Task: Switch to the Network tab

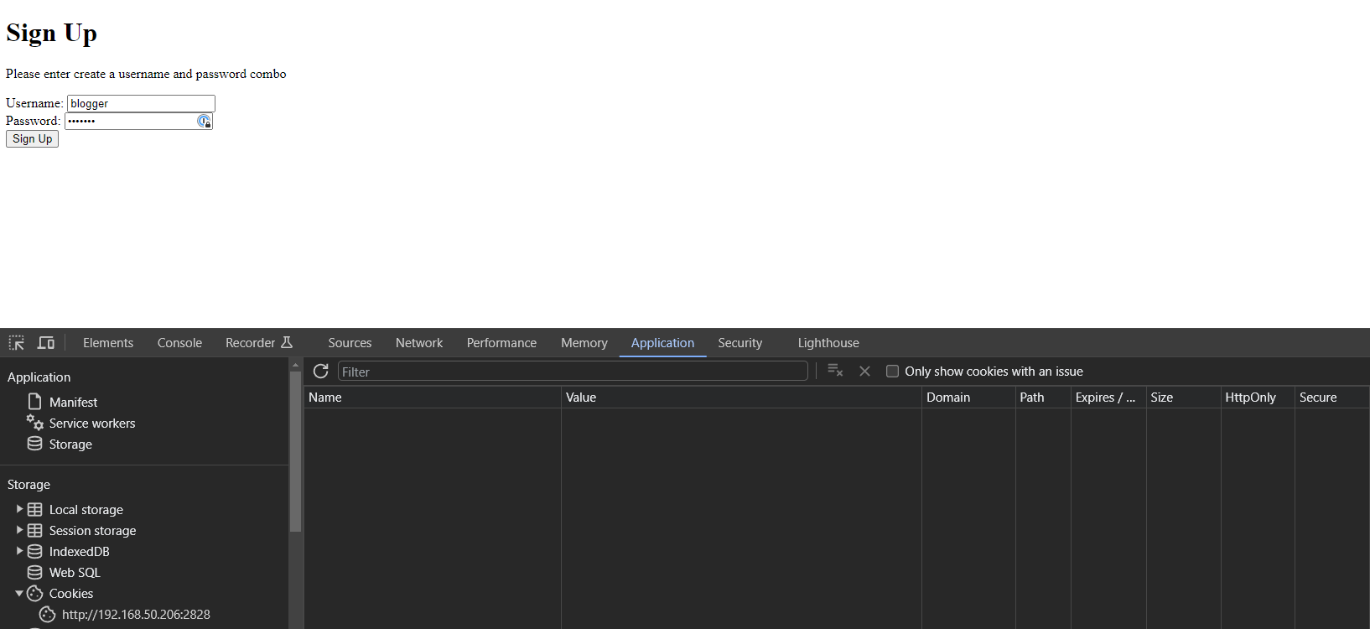Action: pyautogui.click(x=418, y=343)
